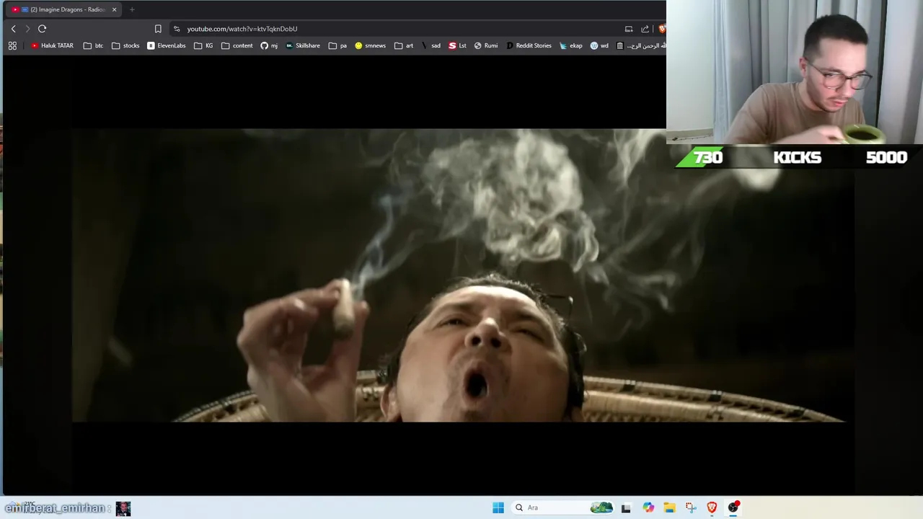The image size is (923, 519).
Task: Expand the pa bookmark folder
Action: (337, 45)
